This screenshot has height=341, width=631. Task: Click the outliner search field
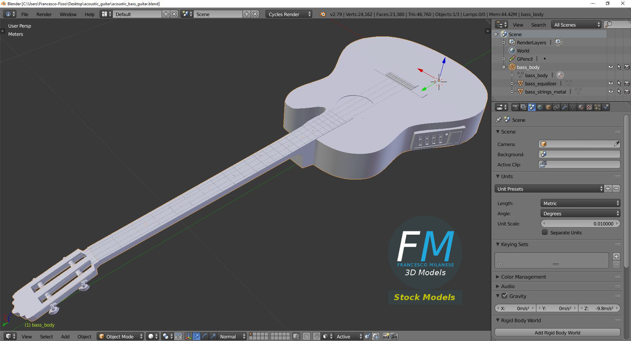(x=617, y=25)
